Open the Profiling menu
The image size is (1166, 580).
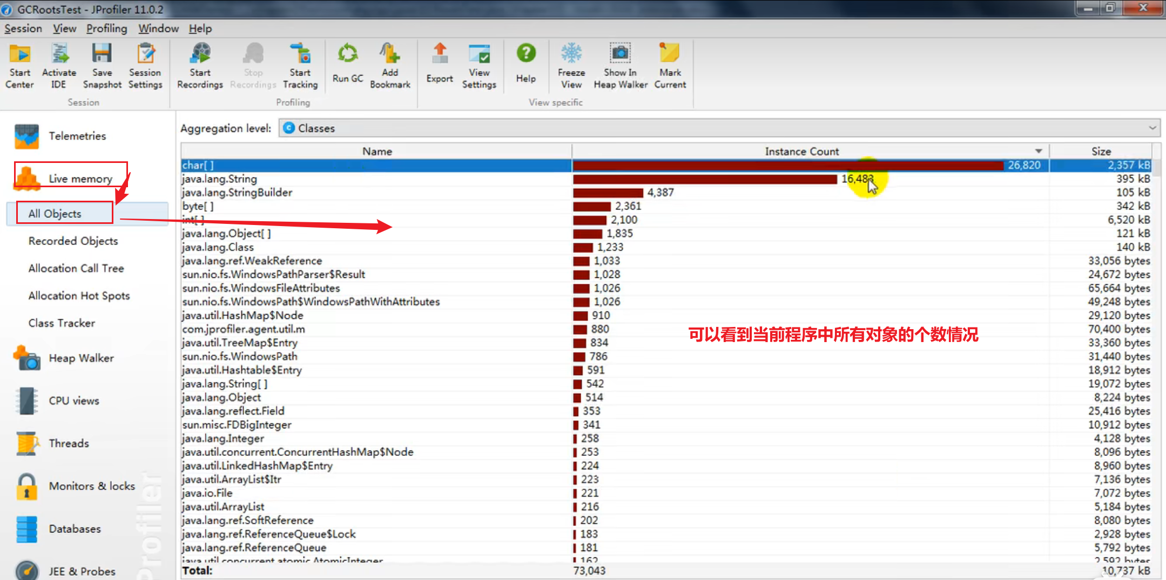point(106,29)
